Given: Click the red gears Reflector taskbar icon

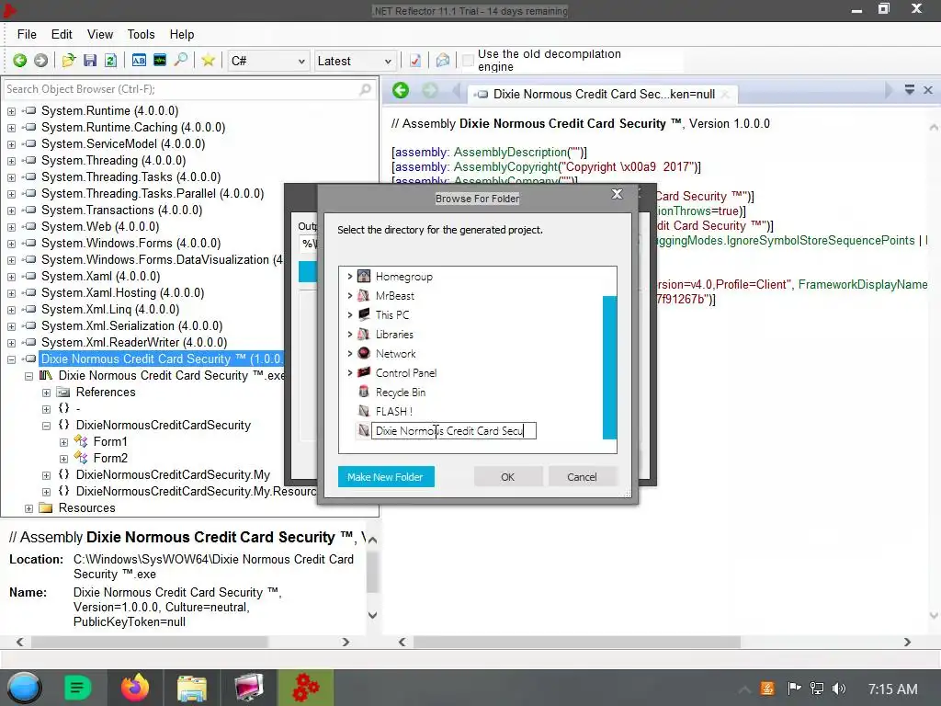Looking at the screenshot, I should [305, 688].
